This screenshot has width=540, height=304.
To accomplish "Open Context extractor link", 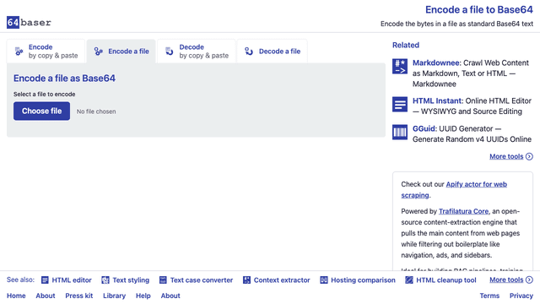I will (x=282, y=280).
